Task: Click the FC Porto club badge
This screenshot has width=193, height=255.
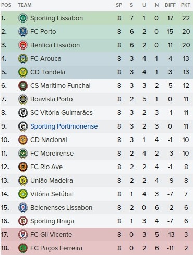Action: tap(23, 32)
